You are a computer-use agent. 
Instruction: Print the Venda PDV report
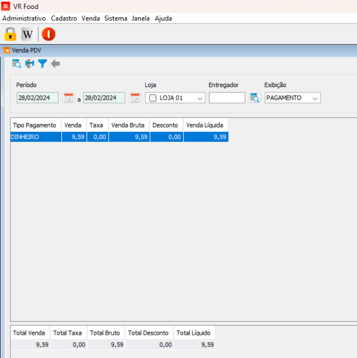pos(29,64)
